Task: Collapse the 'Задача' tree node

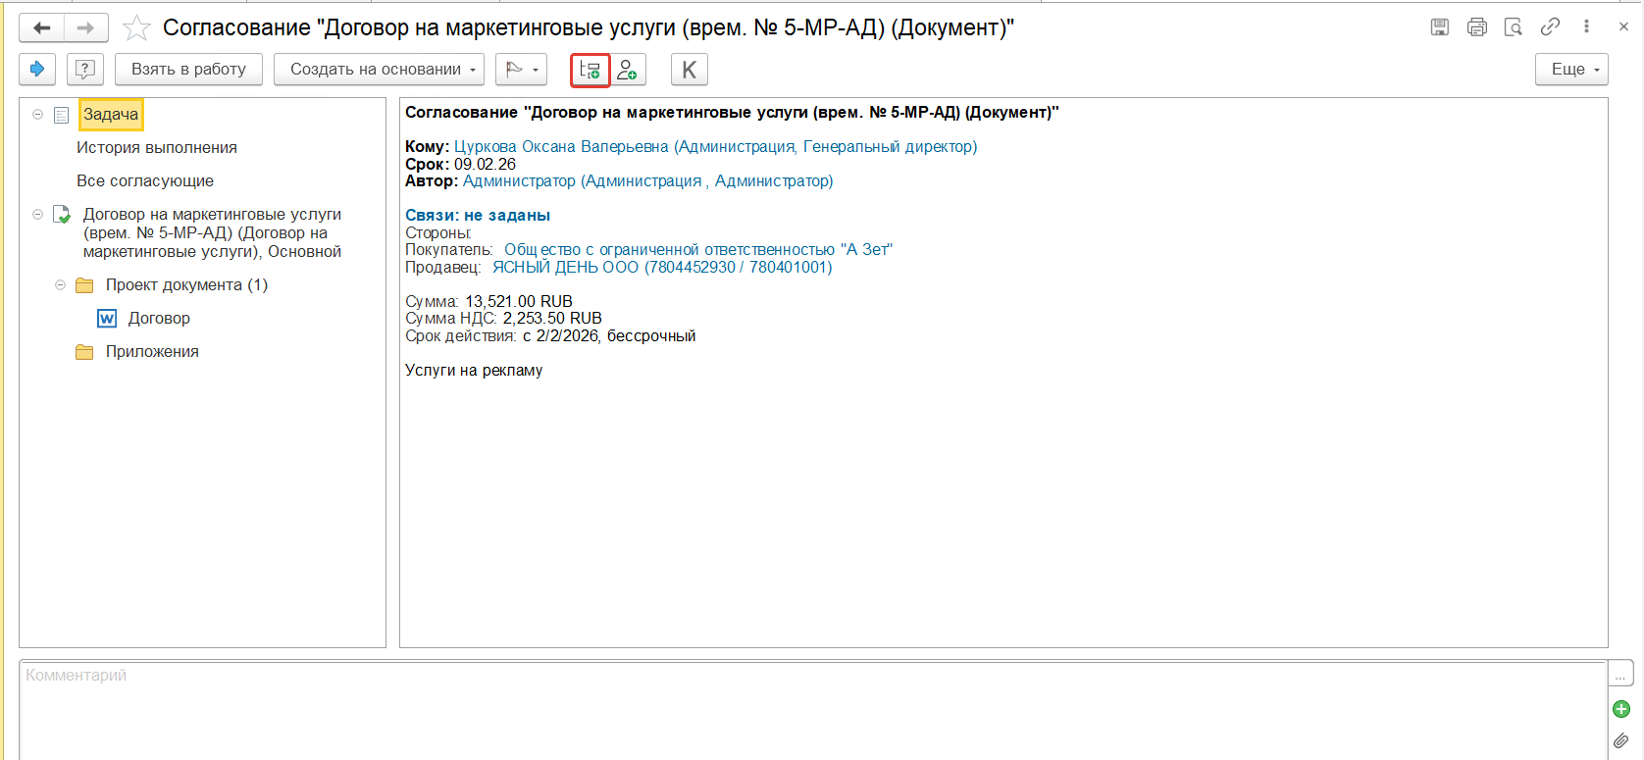Action: (37, 115)
